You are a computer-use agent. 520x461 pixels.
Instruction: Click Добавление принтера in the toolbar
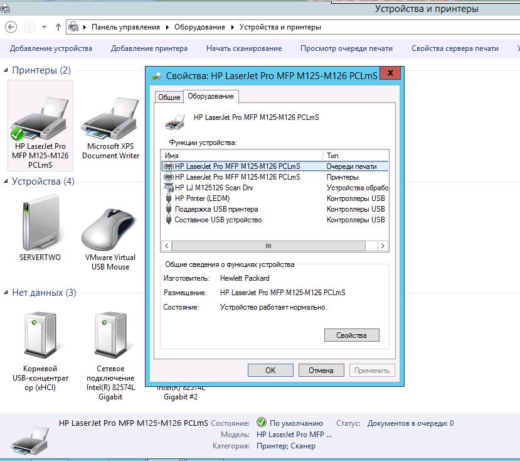pyautogui.click(x=149, y=48)
